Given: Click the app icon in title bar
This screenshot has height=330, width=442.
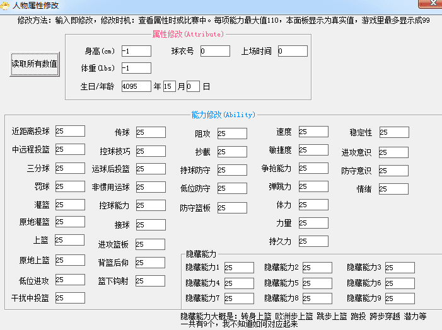Looking at the screenshot, I should (6, 5).
